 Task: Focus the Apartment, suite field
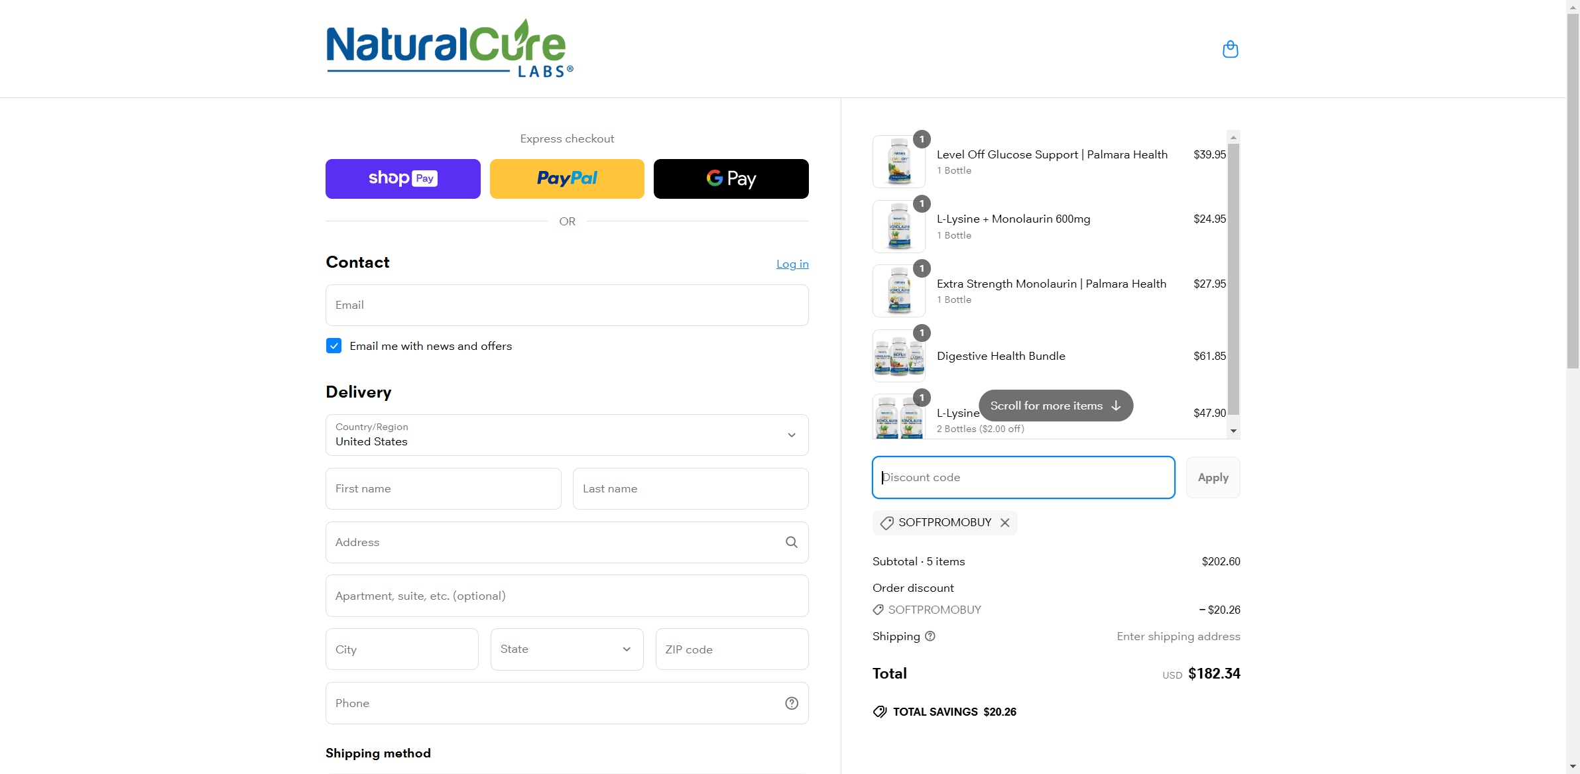pyautogui.click(x=567, y=596)
